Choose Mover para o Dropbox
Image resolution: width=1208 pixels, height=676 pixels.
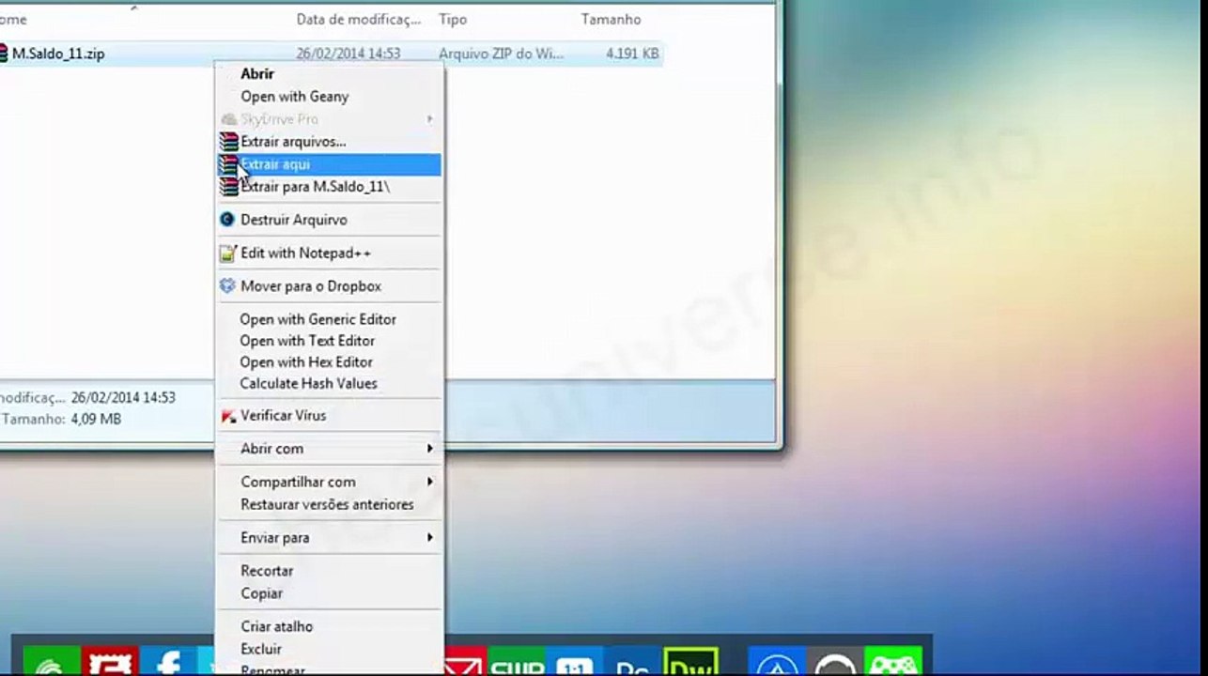(x=329, y=286)
